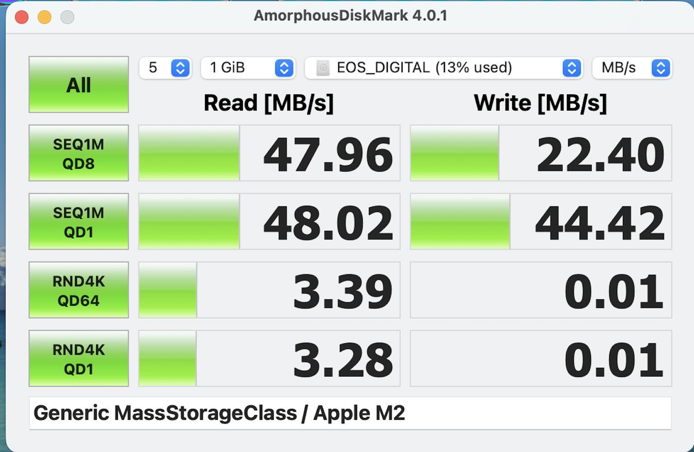This screenshot has height=452, width=694.
Task: Open the EOS_DIGITAL drive selector
Action: click(x=442, y=68)
